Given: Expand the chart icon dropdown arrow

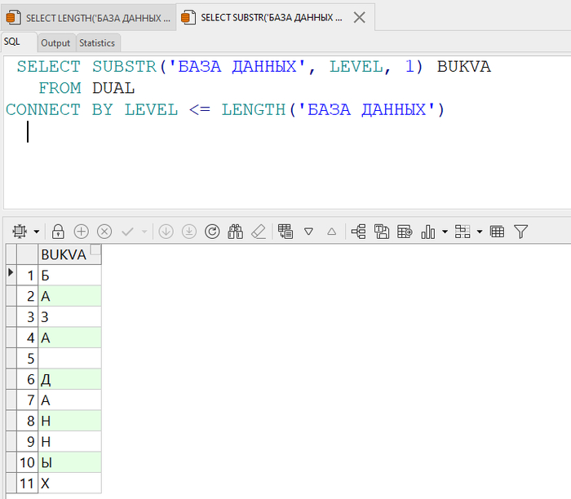Looking at the screenshot, I should (445, 232).
